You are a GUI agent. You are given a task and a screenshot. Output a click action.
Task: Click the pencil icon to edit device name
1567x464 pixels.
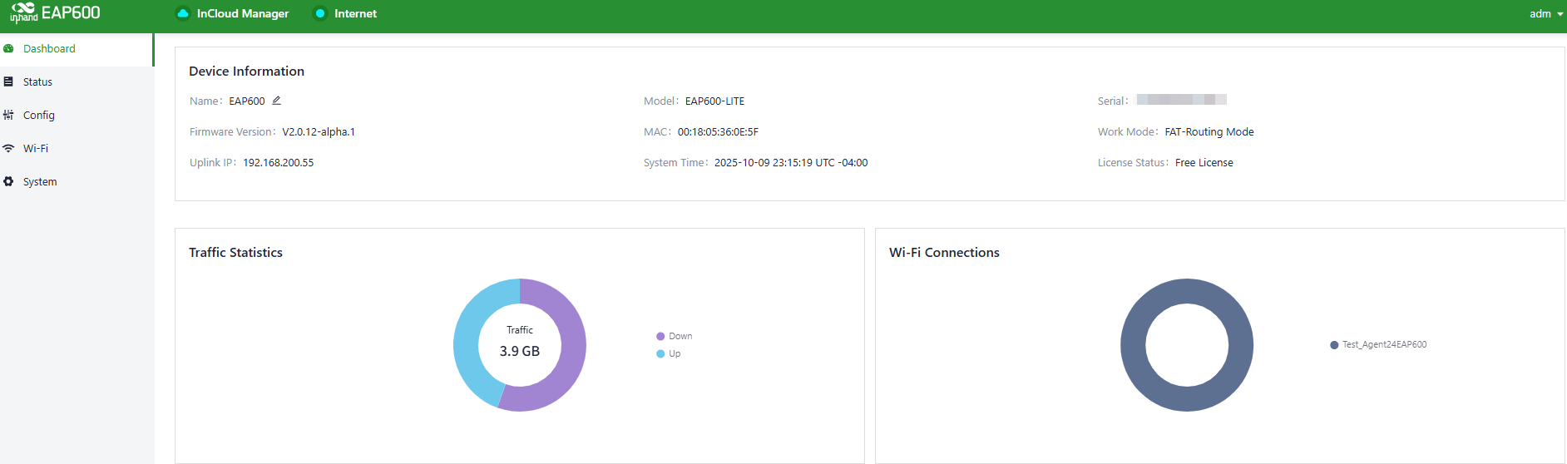[x=277, y=101]
